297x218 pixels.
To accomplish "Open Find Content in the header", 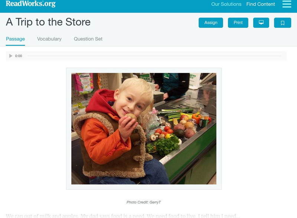I will [x=261, y=4].
